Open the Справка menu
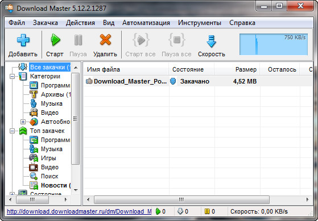This screenshot has height=221, width=318. click(242, 23)
